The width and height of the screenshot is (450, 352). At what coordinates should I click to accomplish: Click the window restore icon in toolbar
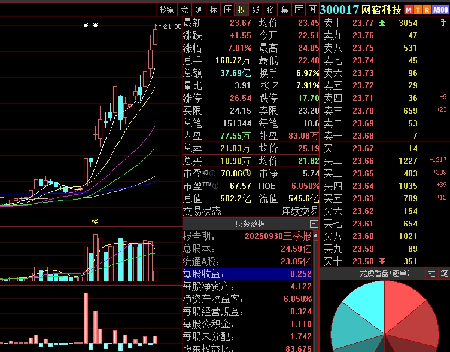[x=299, y=10]
